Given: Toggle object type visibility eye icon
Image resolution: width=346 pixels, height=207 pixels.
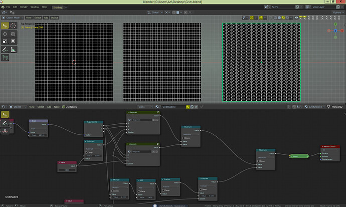Looking at the screenshot, I should click(x=296, y=18).
